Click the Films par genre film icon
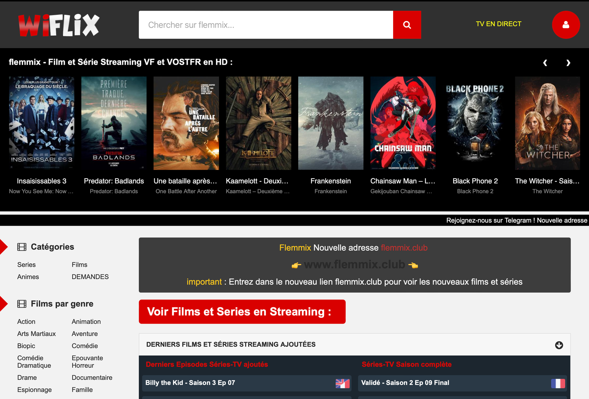The width and height of the screenshot is (589, 399). tap(22, 304)
